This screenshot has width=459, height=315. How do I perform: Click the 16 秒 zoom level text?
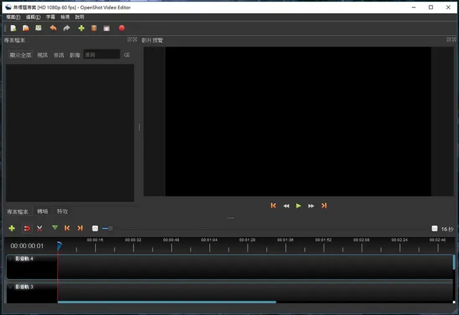click(x=447, y=229)
